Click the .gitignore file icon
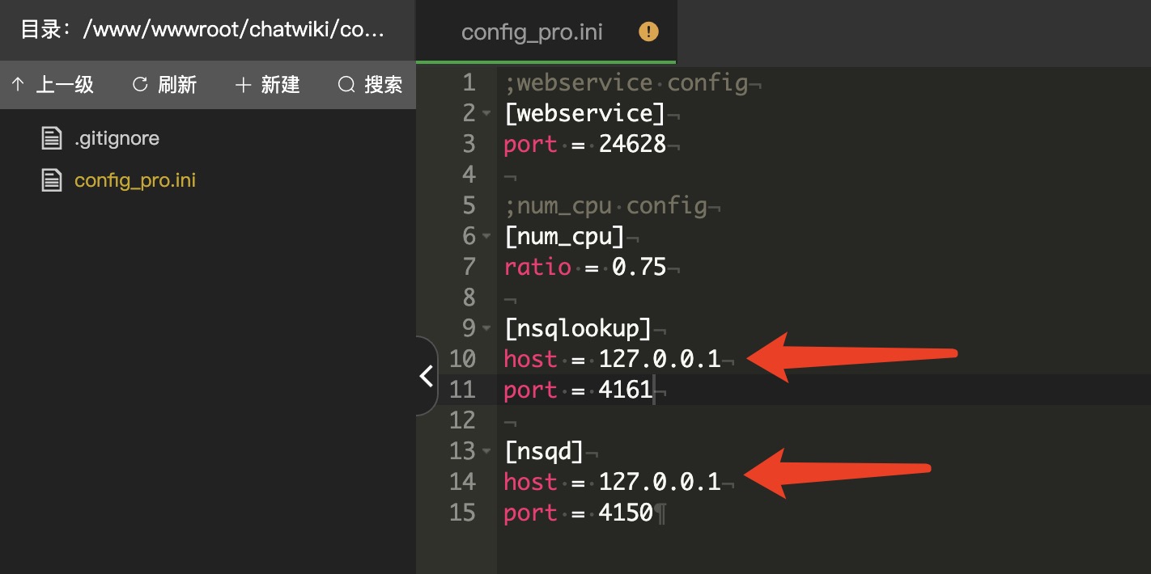This screenshot has height=574, width=1151. (52, 138)
